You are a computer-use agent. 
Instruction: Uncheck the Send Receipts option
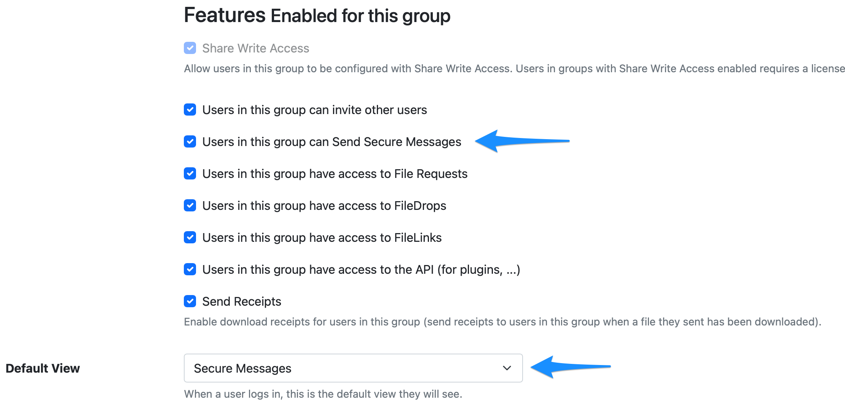tap(190, 301)
